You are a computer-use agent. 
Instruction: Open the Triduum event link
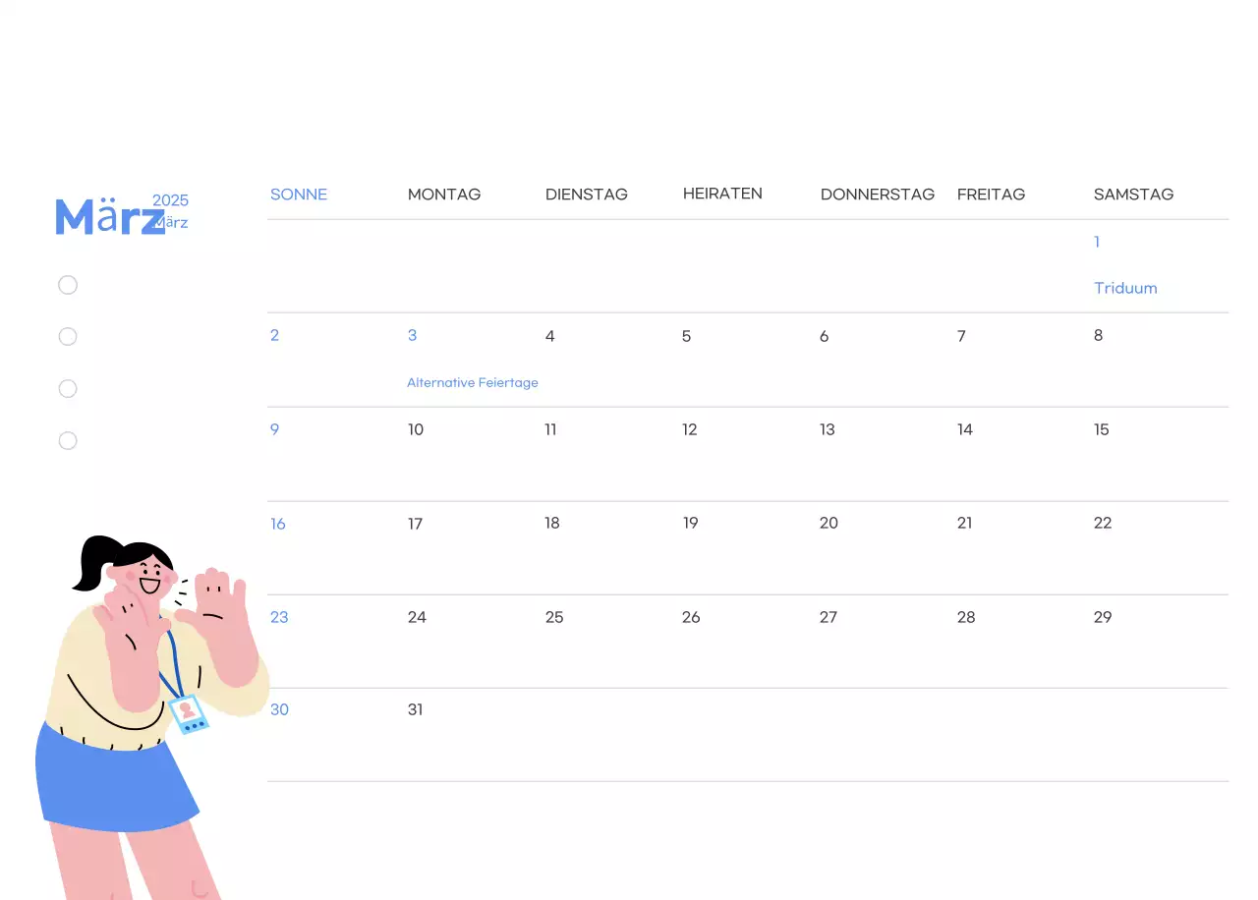pos(1125,287)
